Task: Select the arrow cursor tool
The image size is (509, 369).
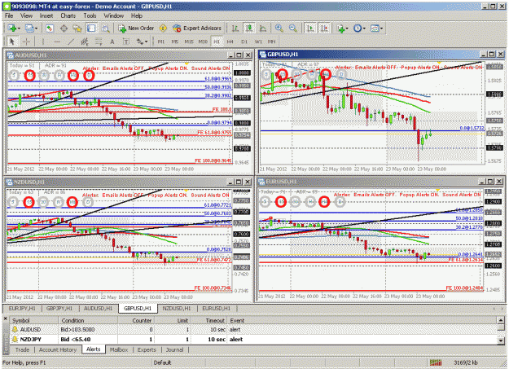Action: pyautogui.click(x=12, y=42)
